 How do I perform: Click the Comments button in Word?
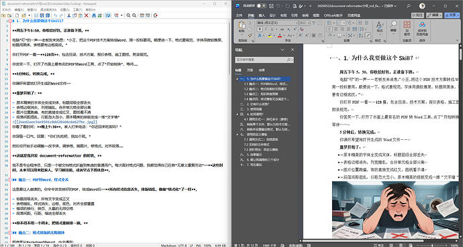coord(418,15)
